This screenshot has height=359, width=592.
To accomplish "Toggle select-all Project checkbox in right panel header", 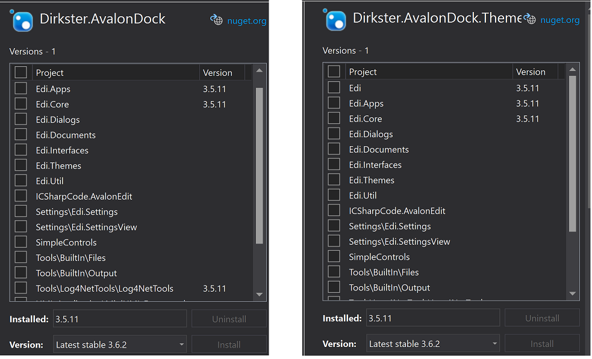I will [334, 72].
